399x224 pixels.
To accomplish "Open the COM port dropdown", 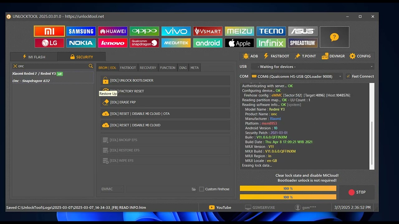I will click(x=297, y=76).
